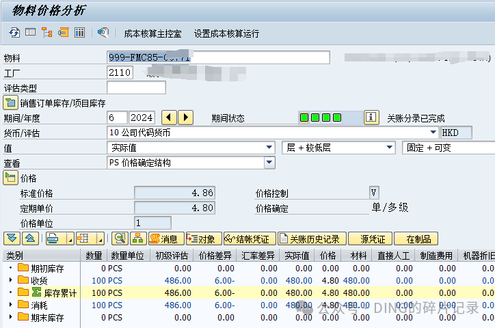The width and height of the screenshot is (495, 328).
Task: Click the refresh icon in top toolbar
Action: click(14, 33)
